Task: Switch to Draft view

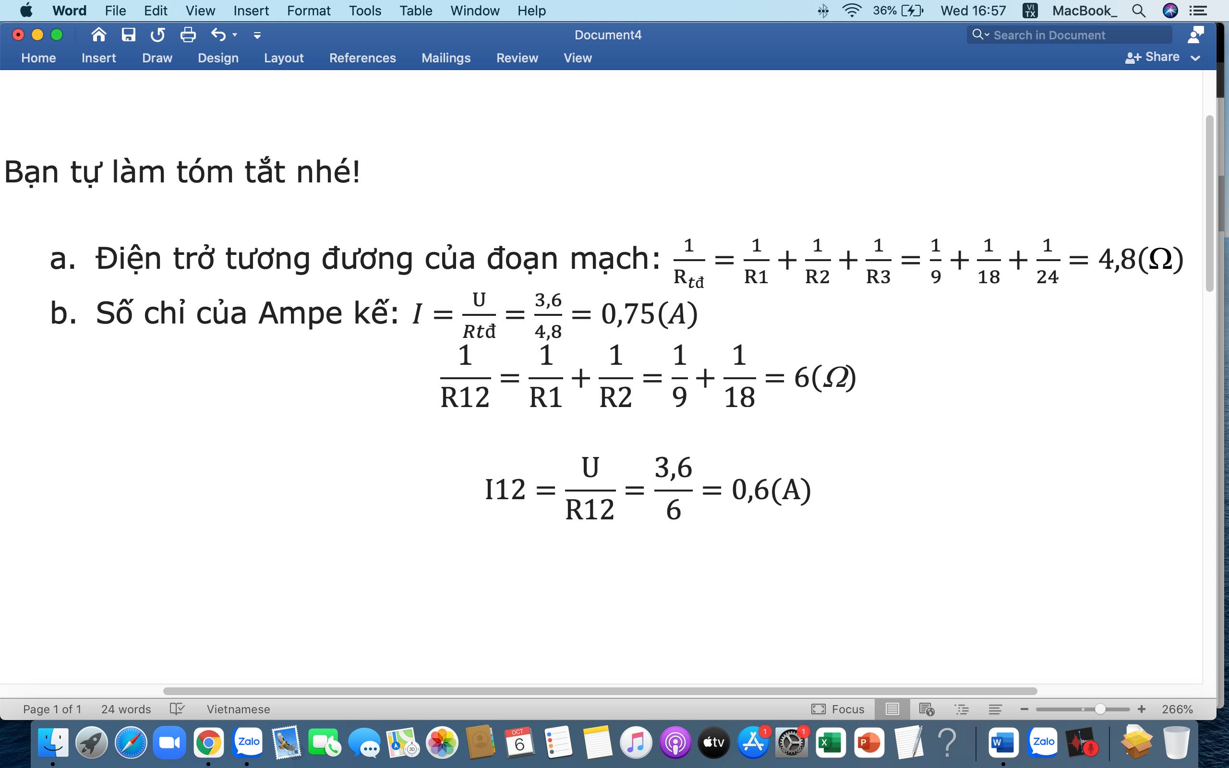Action: point(995,709)
